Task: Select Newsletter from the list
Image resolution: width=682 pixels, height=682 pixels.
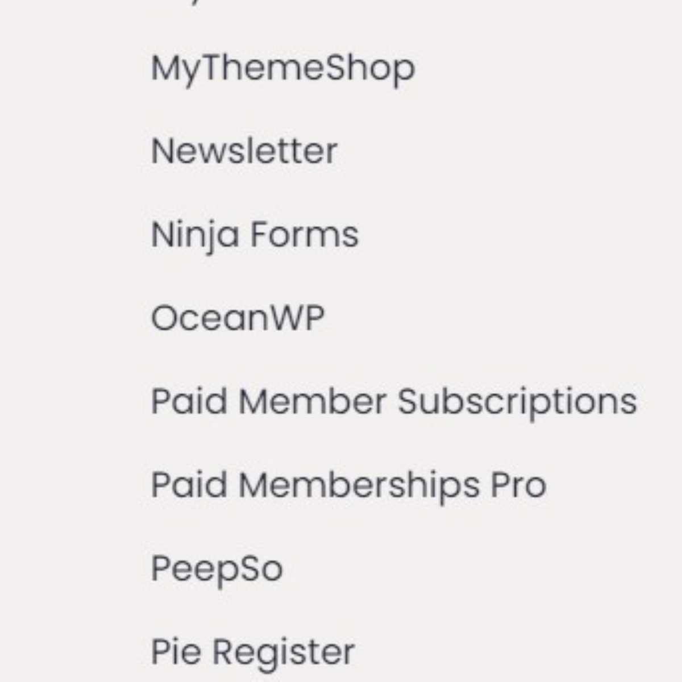Action: tap(244, 151)
